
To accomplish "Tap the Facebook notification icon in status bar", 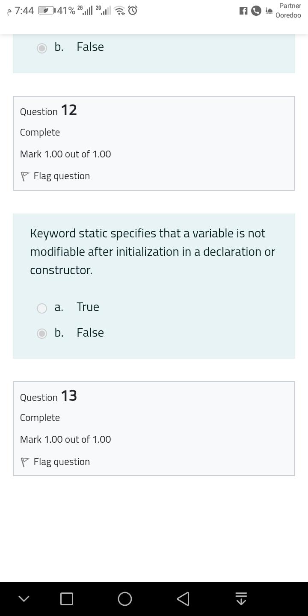I will (243, 11).
